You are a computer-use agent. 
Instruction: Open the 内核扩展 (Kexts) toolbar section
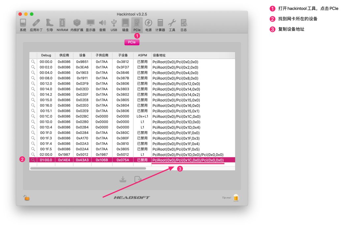[x=77, y=25]
